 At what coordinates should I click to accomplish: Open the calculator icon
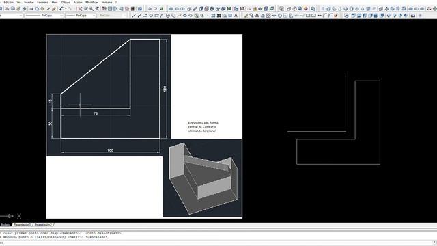[x=132, y=9]
